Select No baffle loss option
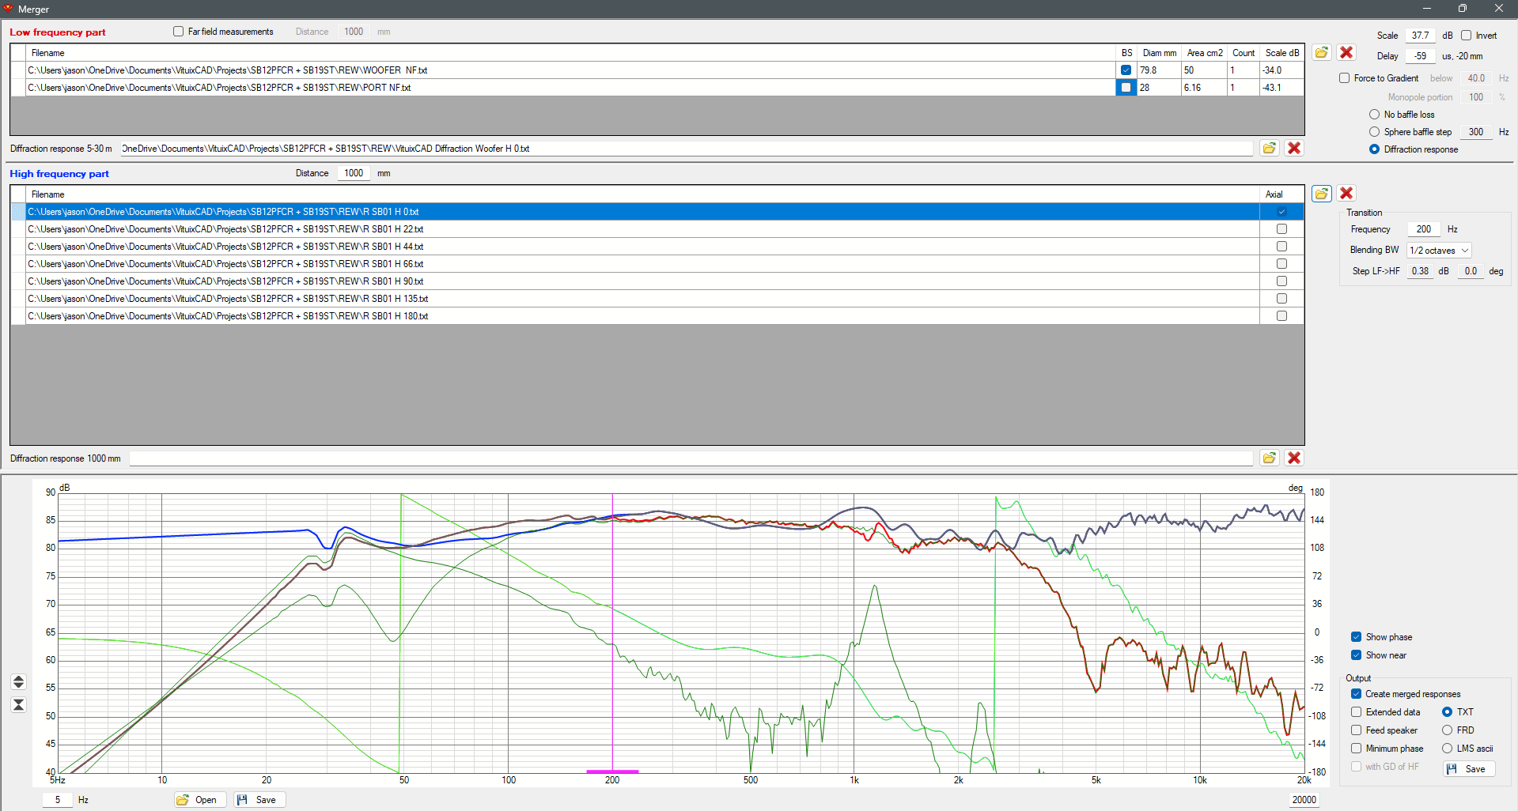The width and height of the screenshot is (1518, 811). pyautogui.click(x=1374, y=115)
